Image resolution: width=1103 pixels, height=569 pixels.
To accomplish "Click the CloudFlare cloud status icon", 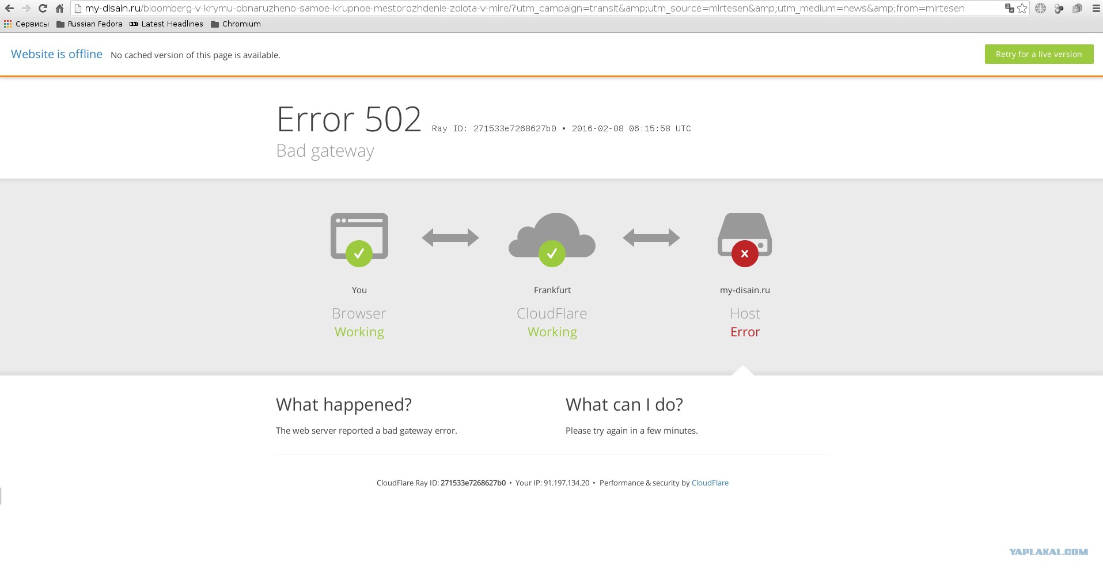I will [552, 240].
